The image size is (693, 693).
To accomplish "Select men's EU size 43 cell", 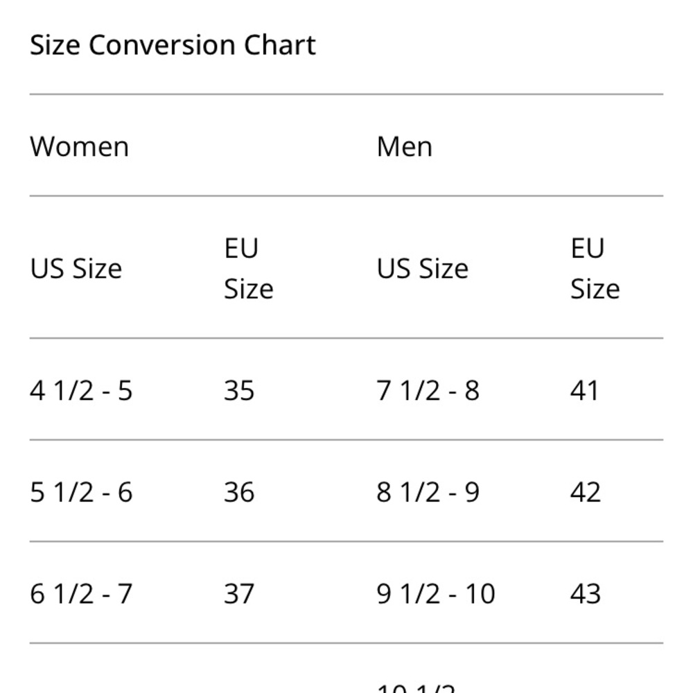I will click(x=586, y=594).
